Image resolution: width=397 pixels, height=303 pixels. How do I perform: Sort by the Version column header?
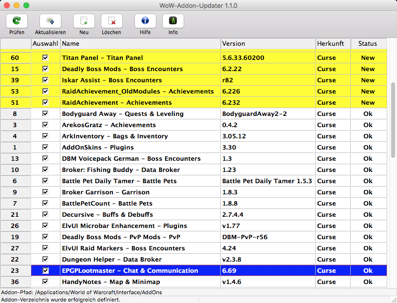(268, 43)
